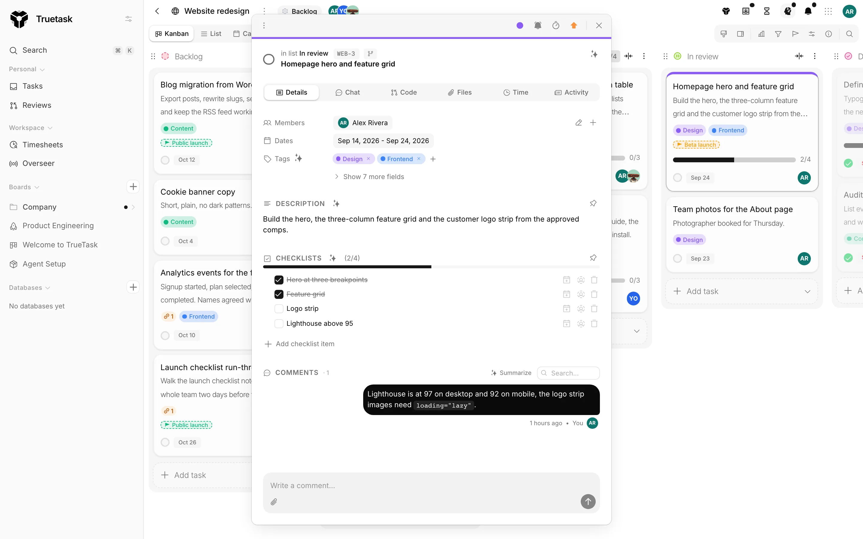Open sidebar settings sliders icon
This screenshot has width=863, height=539.
click(128, 19)
